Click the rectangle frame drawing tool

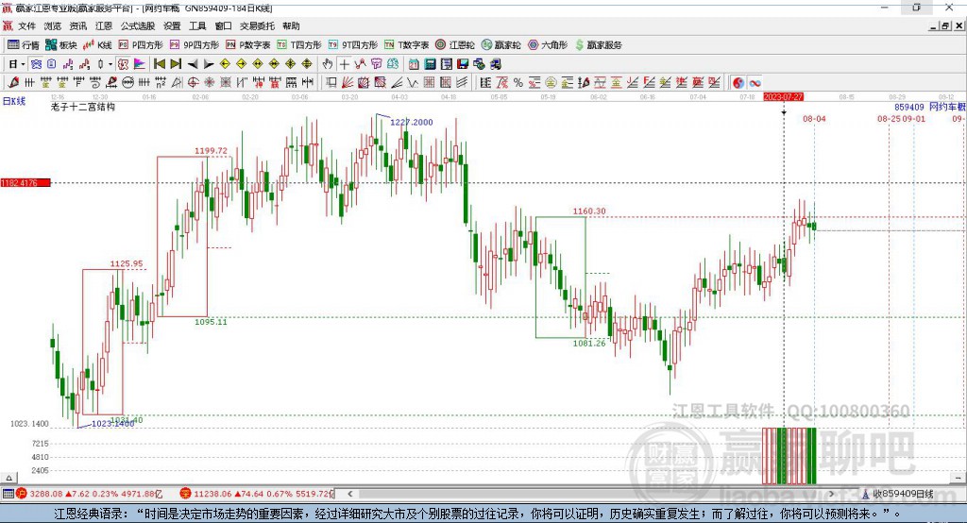(x=331, y=83)
